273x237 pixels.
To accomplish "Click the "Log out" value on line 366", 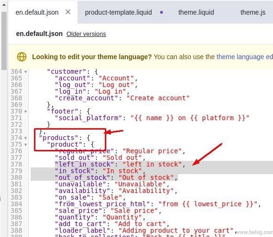I will [116, 85].
